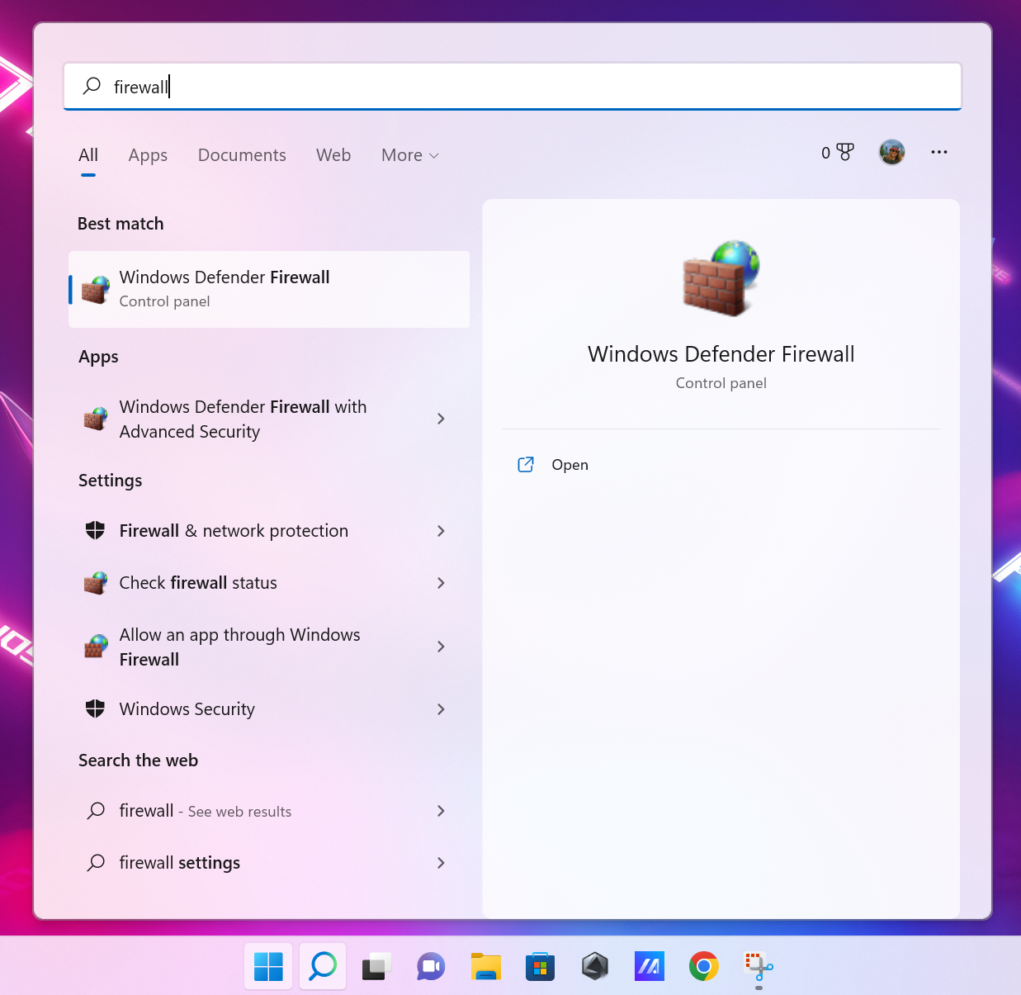The image size is (1021, 995).
Task: Click the large firewall icon in the preview pane
Action: click(721, 278)
